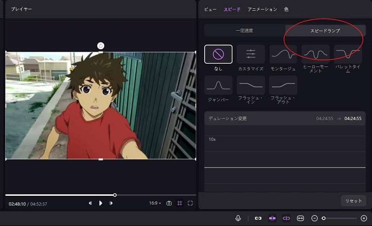Zoom in the timeline with plus

point(364,218)
